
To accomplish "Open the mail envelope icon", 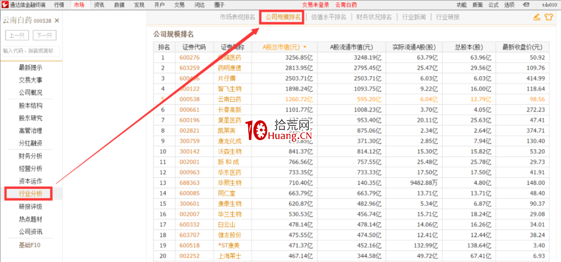I will point(526,5).
